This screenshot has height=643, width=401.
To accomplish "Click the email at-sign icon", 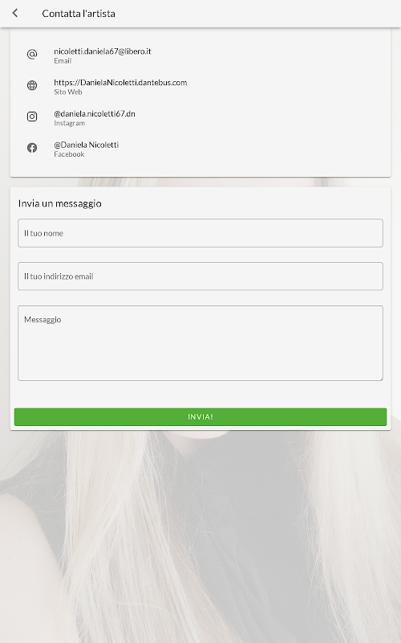I will click(32, 54).
